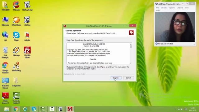Click the license scrollbar up arrow
The height and width of the screenshot is (112, 199).
coord(131,44)
